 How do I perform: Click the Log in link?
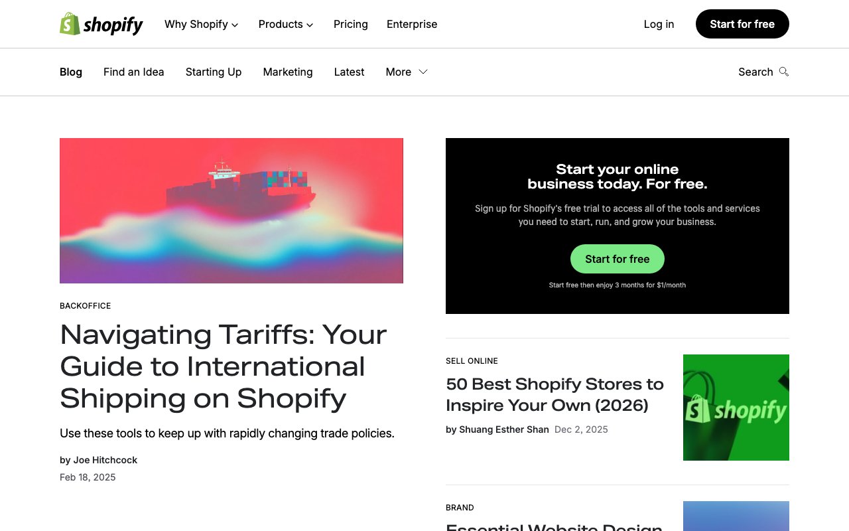(x=659, y=25)
